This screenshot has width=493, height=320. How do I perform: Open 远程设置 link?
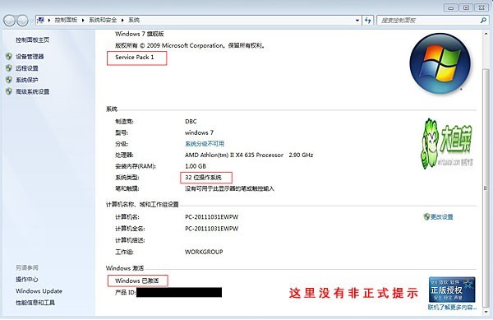(x=27, y=68)
